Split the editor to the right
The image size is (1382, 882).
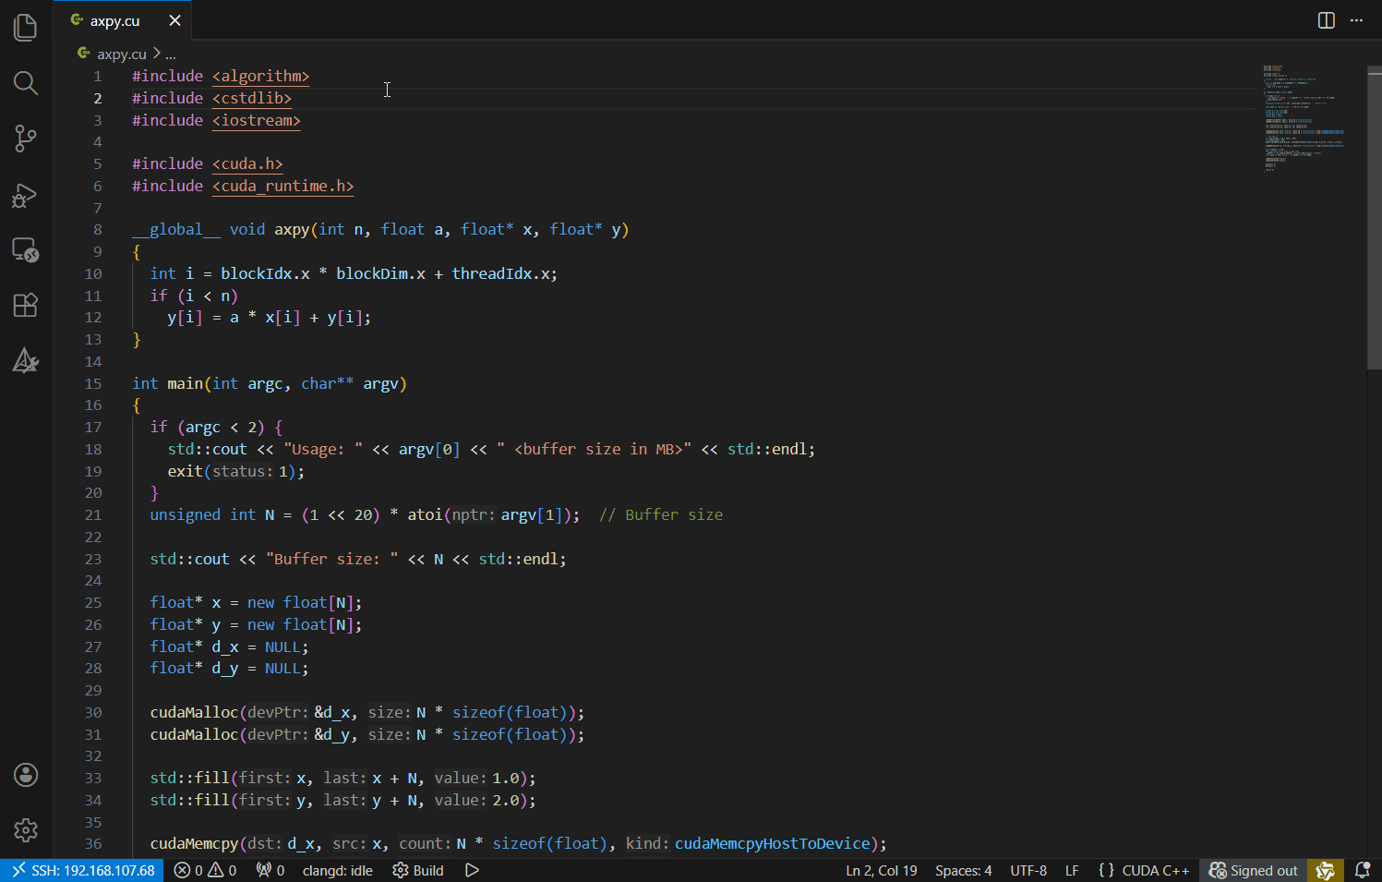coord(1326,20)
